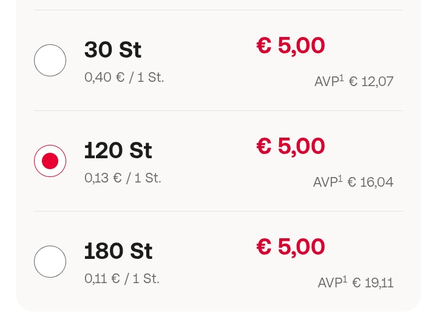Select the 120 St radio button
Image resolution: width=437 pixels, height=328 pixels.
[x=50, y=161]
